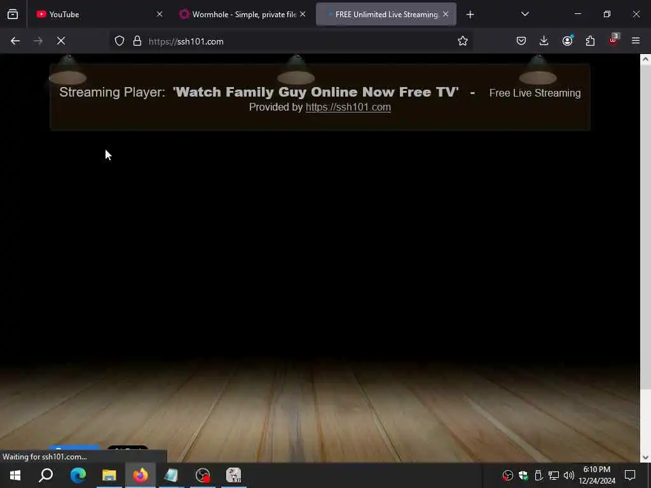651x488 pixels.
Task: Click the Free Live Streaming text
Action: pyautogui.click(x=535, y=93)
